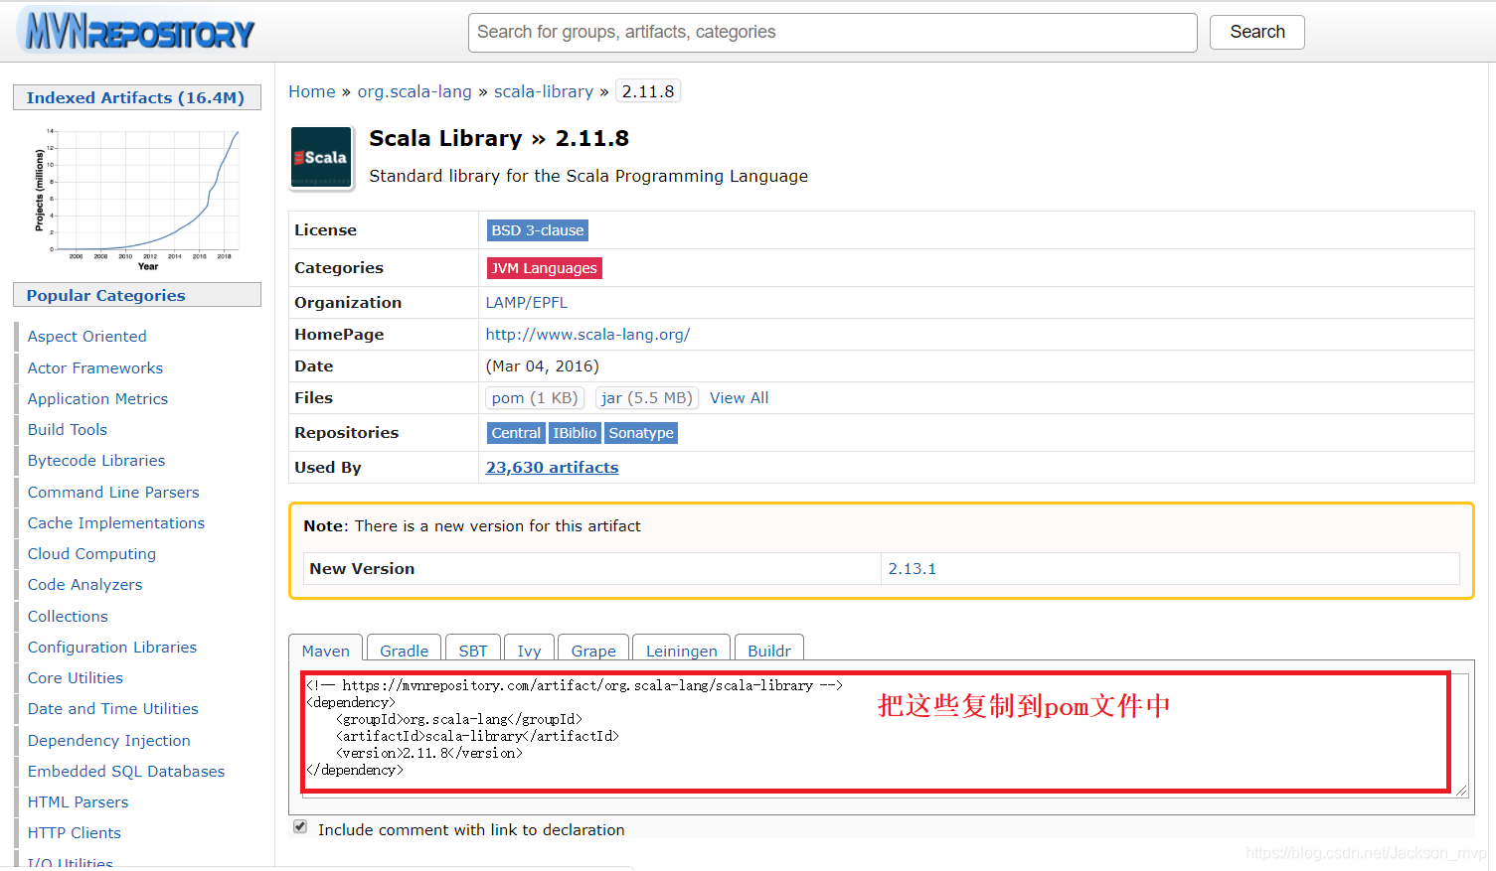Click the JVM Languages category tag

pyautogui.click(x=545, y=268)
